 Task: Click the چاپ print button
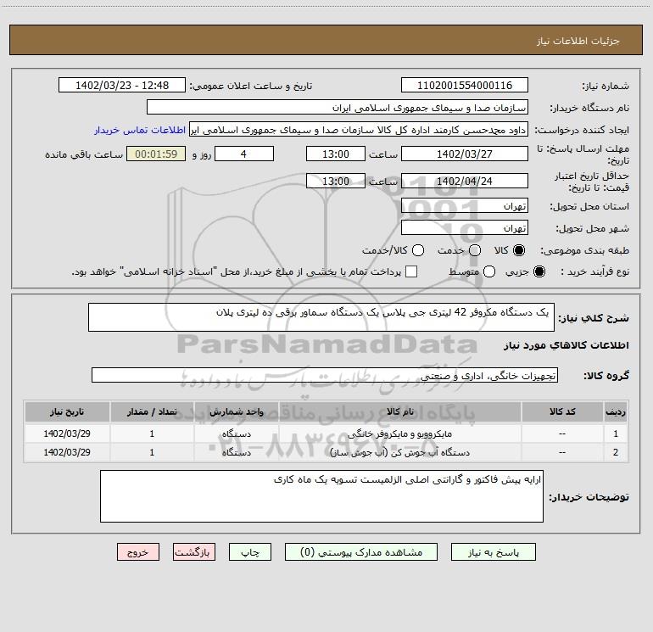pos(250,552)
